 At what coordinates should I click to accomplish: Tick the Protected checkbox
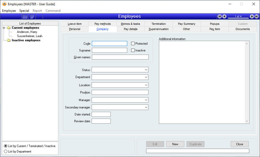[x=133, y=44]
